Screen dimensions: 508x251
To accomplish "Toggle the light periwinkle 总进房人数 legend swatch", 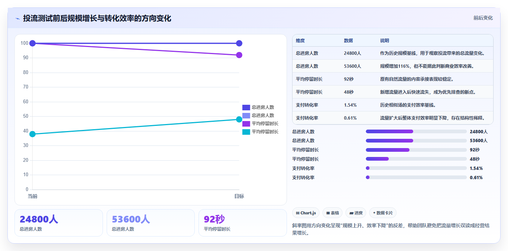I will (x=246, y=116).
